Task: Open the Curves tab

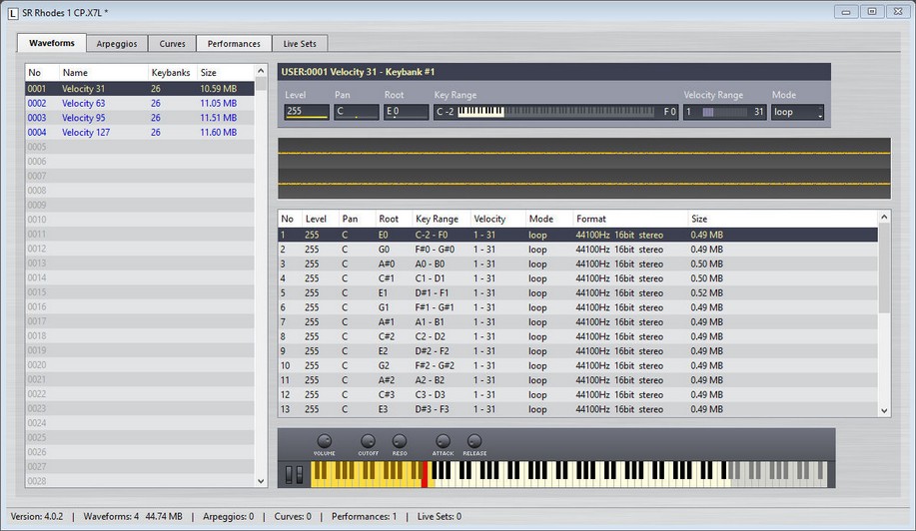Action: (x=172, y=44)
